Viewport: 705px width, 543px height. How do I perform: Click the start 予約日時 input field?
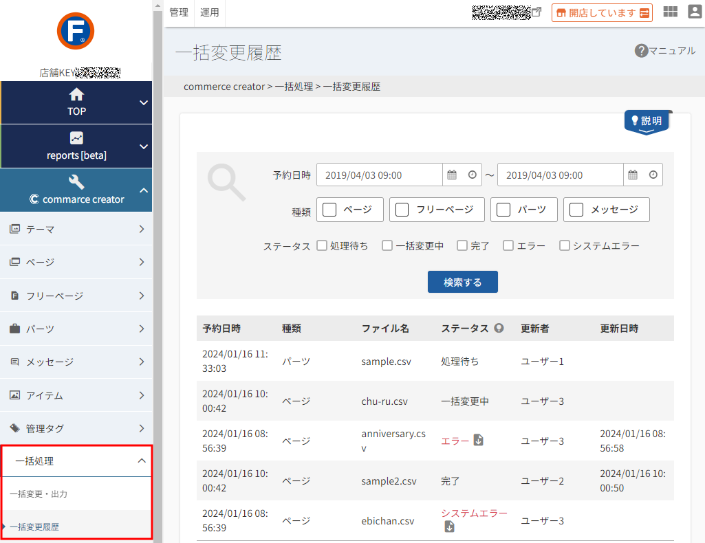(380, 175)
